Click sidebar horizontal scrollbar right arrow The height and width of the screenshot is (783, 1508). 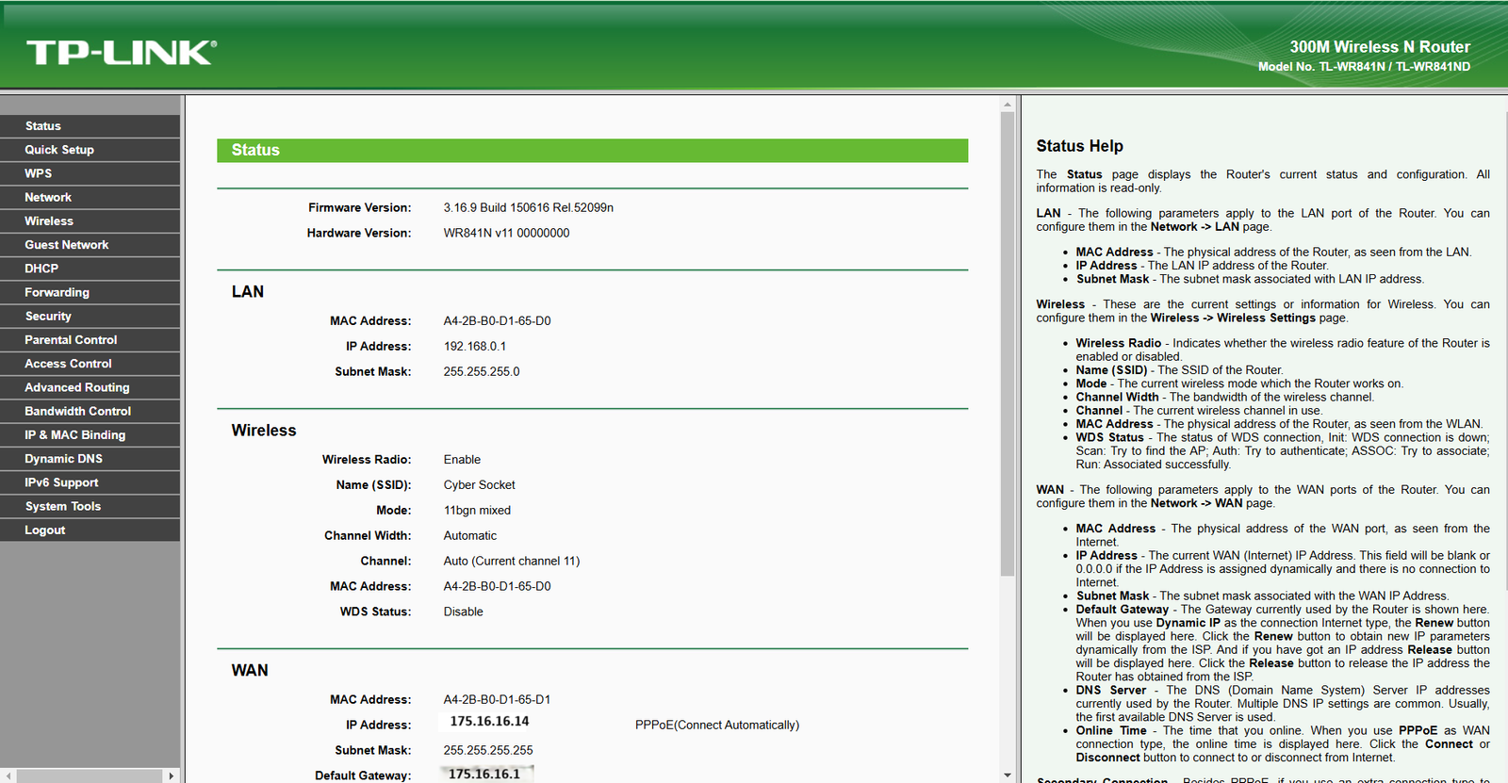pos(171,775)
